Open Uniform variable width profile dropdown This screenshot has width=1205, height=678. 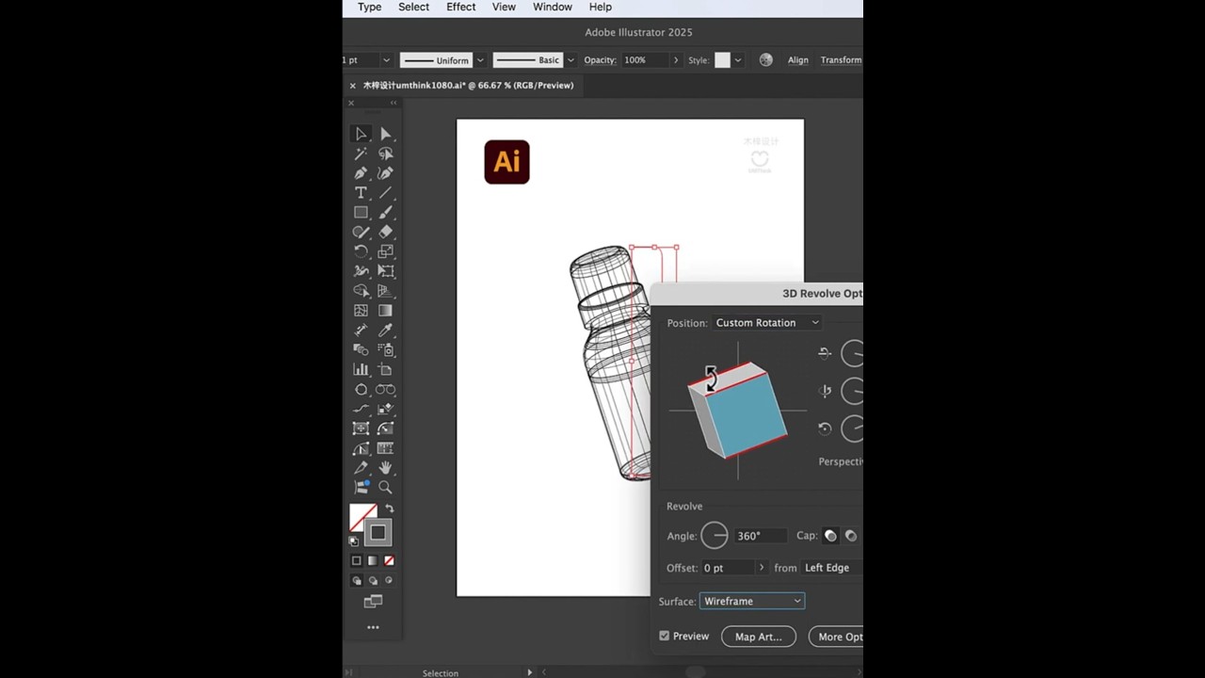tap(480, 60)
